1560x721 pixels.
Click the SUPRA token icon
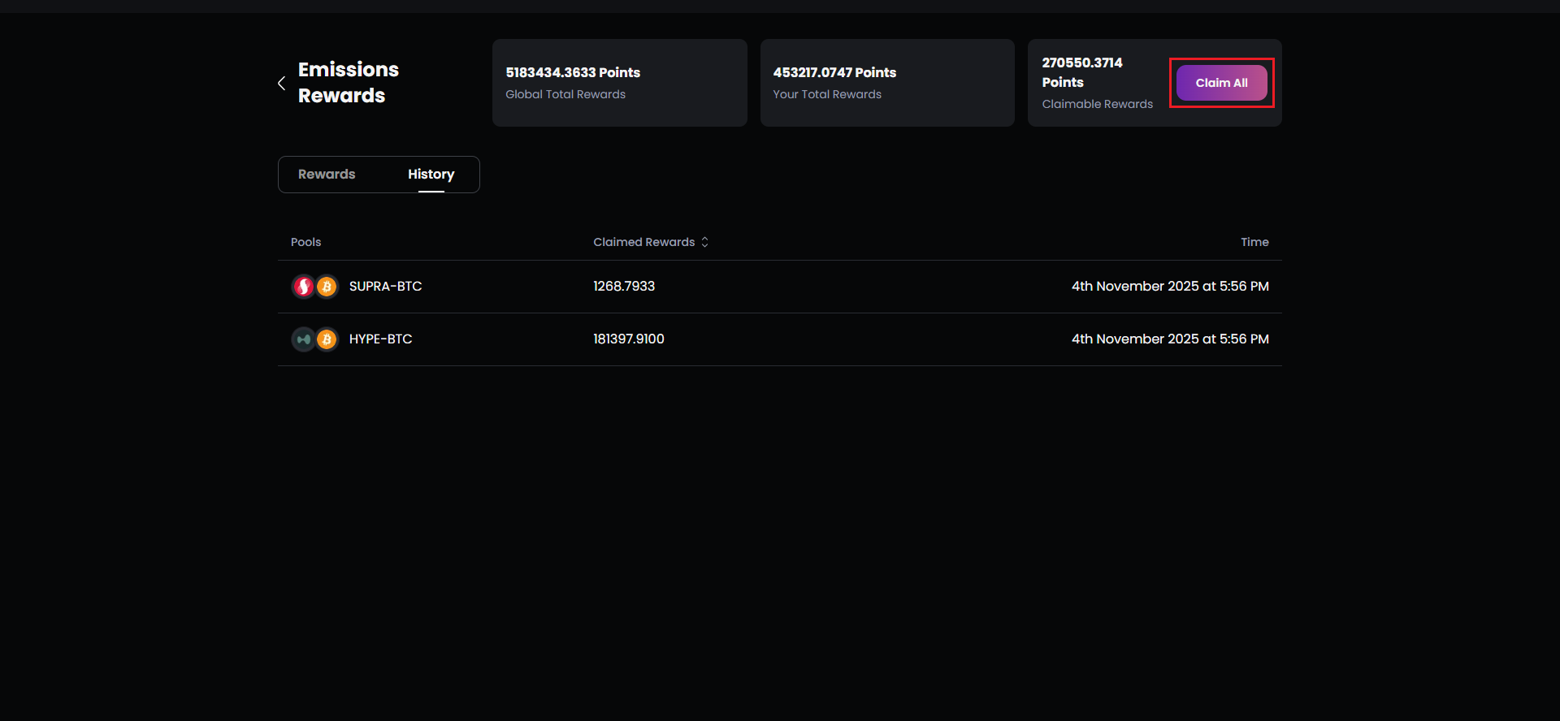pos(303,287)
